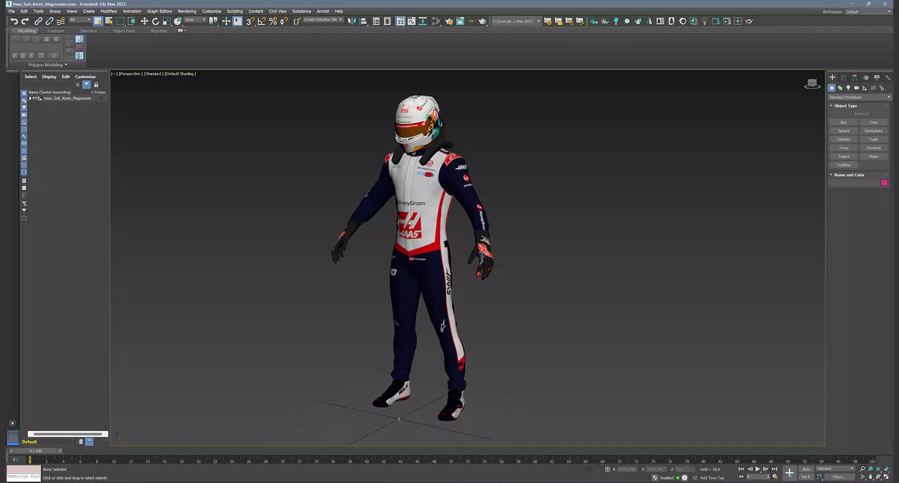The image size is (899, 483).
Task: Toggle visibility eye of Haas_Suit_Kevin_Magnussen
Action: tap(35, 98)
